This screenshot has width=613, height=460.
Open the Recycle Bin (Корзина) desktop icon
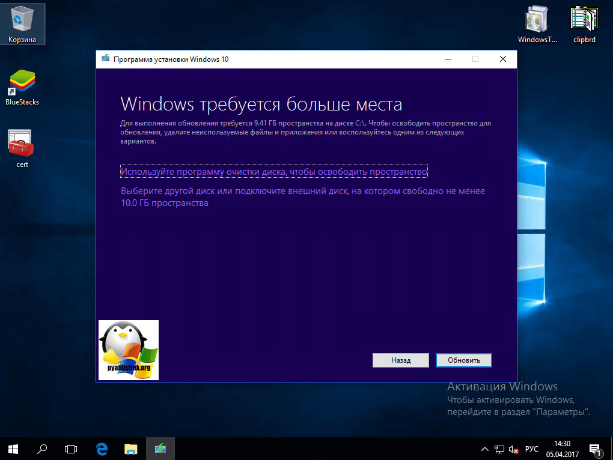pyautogui.click(x=22, y=24)
